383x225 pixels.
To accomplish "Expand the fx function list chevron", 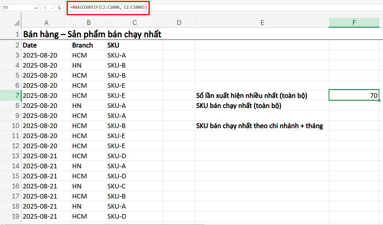I will click(x=63, y=8).
